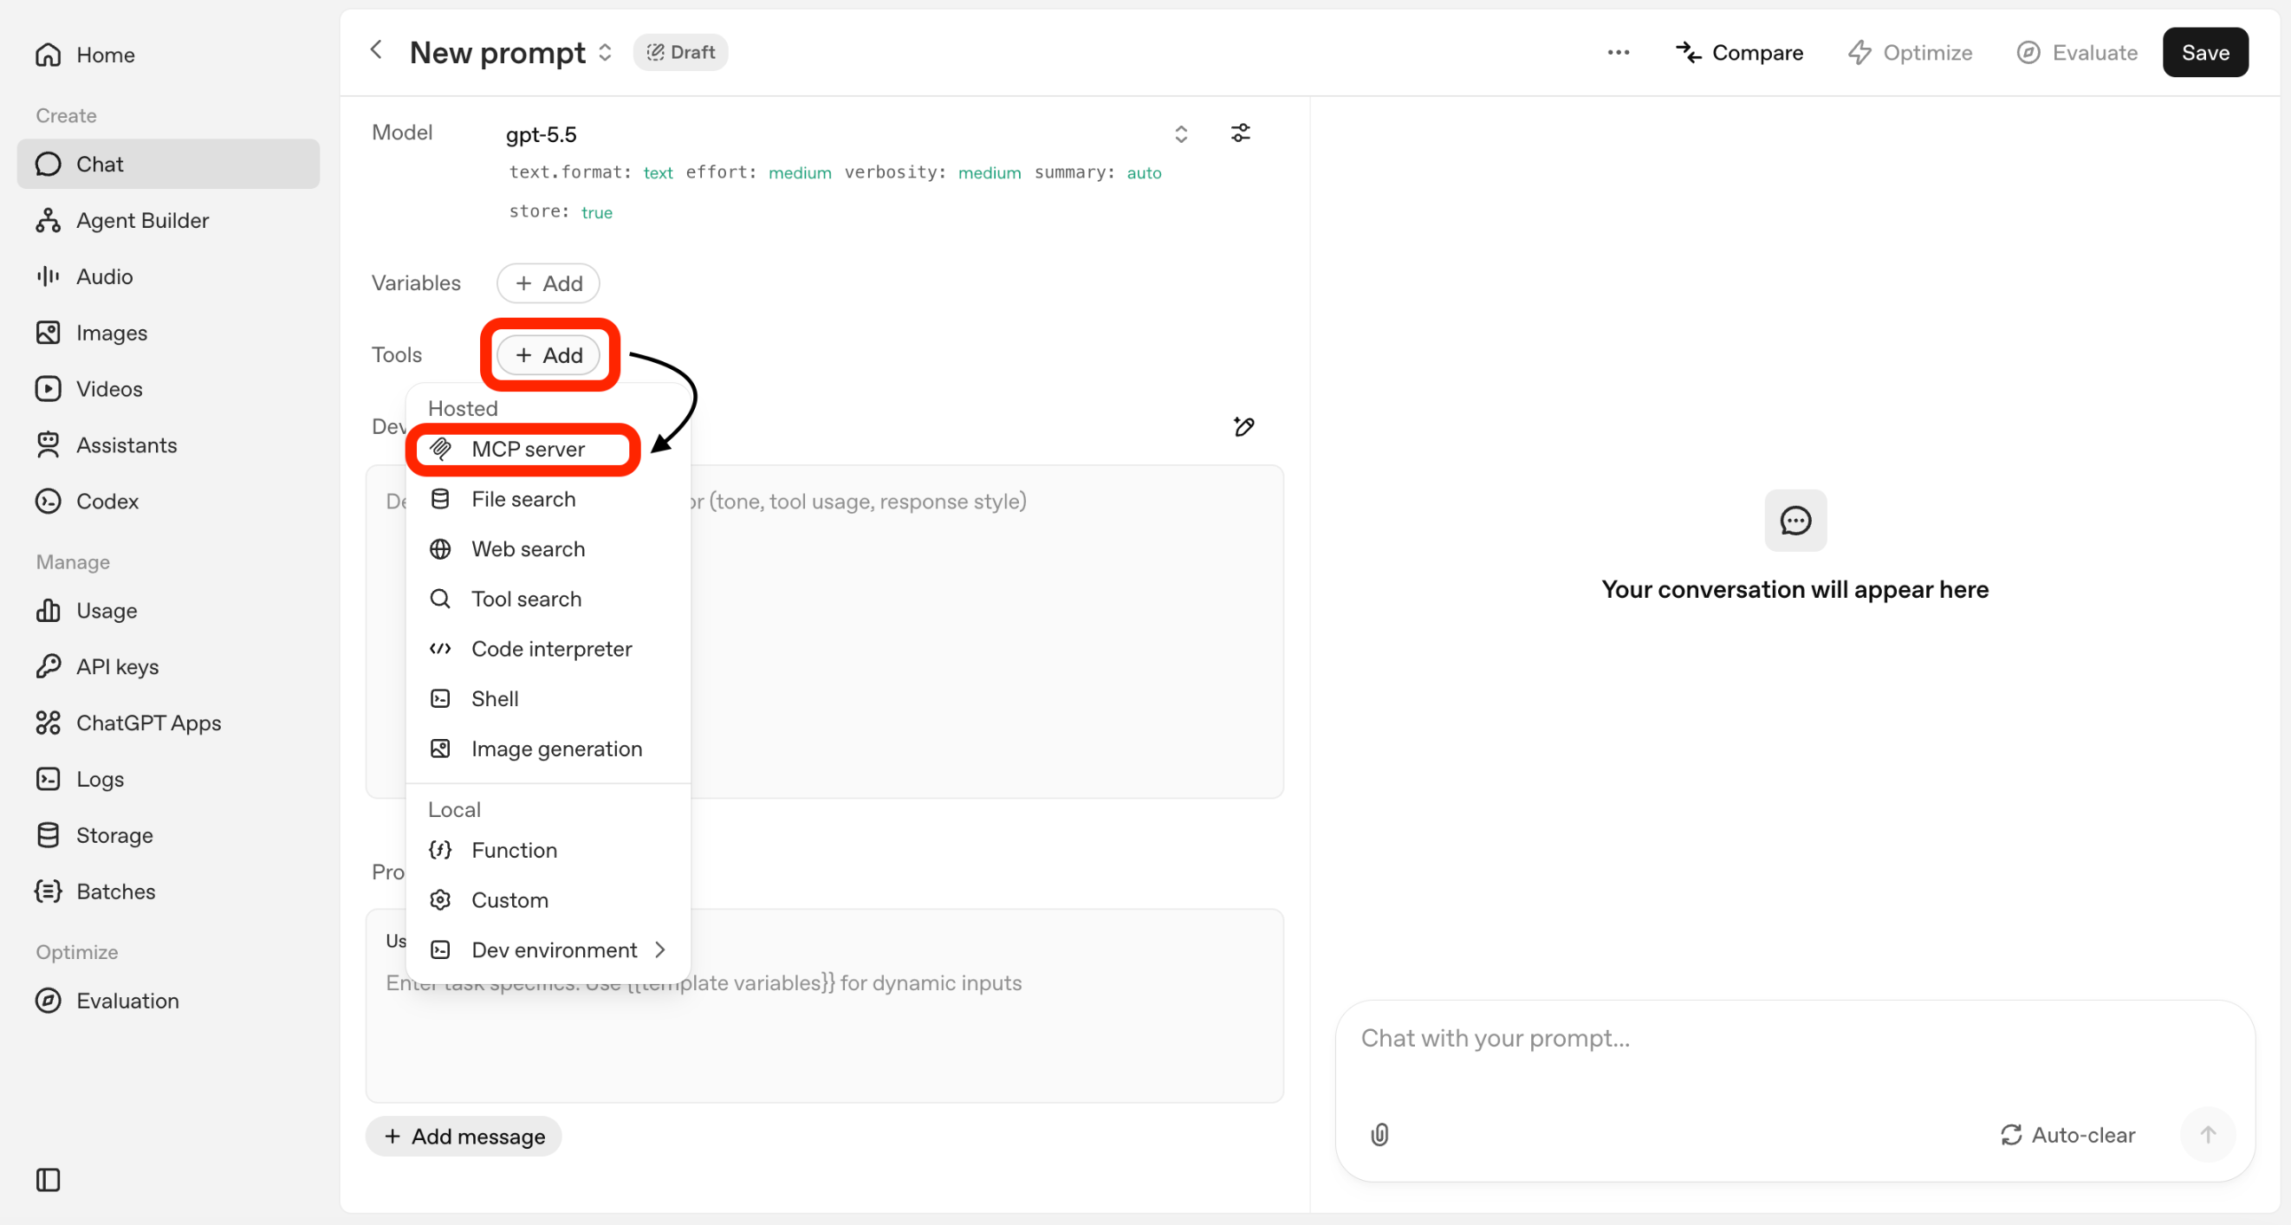Choose File search from the tools menu
Image resolution: width=2291 pixels, height=1225 pixels.
coord(548,499)
